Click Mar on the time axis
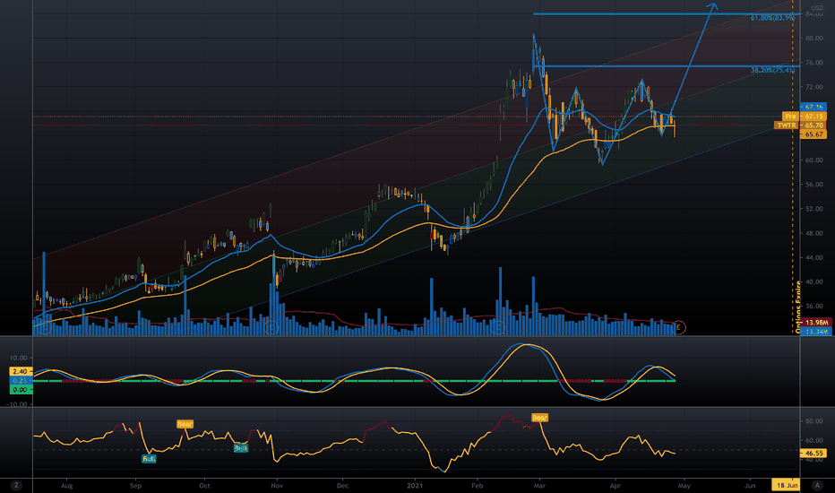The image size is (835, 493). point(539,486)
